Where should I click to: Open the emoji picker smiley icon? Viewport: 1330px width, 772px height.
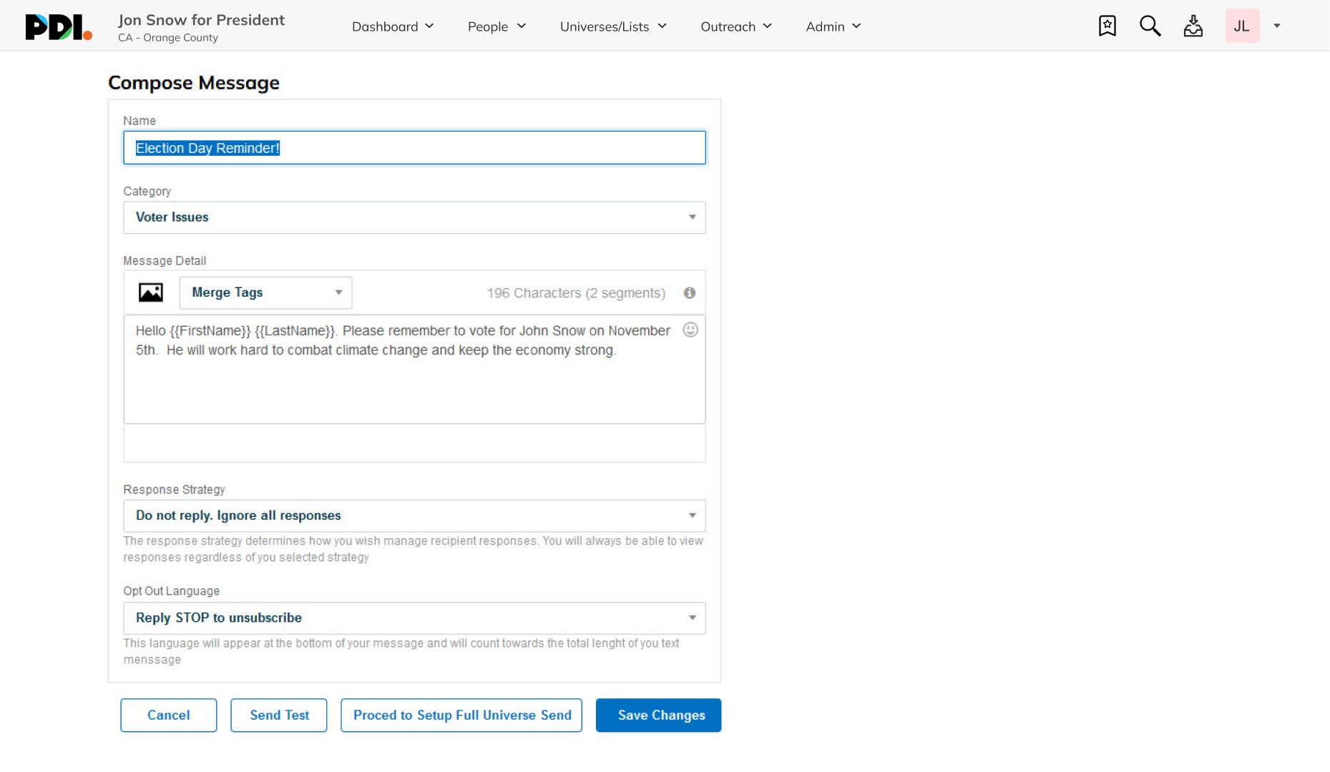(x=690, y=330)
